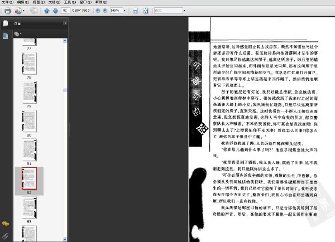Go to previous page with up arrow

click(x=46, y=11)
